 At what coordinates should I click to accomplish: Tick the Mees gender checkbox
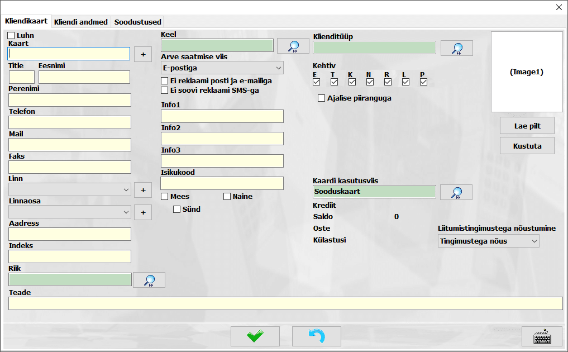pyautogui.click(x=165, y=197)
